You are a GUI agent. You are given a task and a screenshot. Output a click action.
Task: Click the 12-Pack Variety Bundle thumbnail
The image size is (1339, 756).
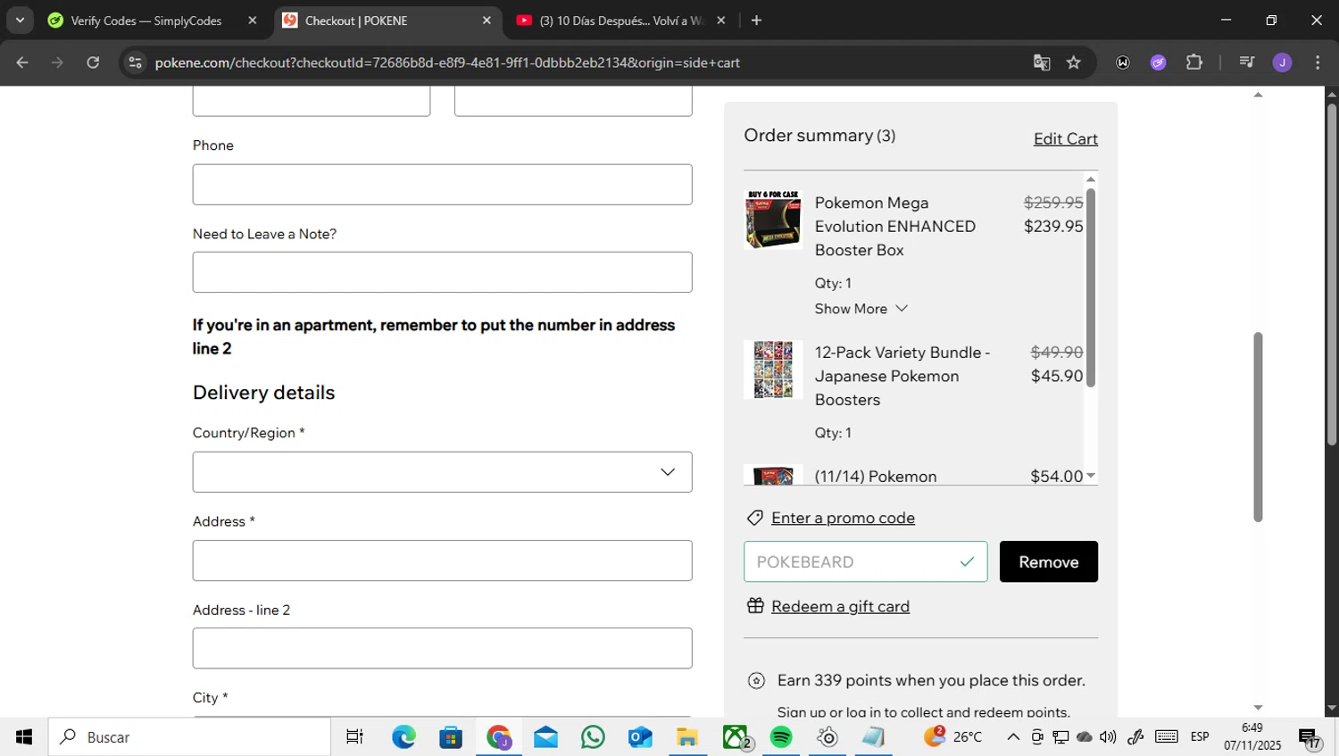[773, 369]
